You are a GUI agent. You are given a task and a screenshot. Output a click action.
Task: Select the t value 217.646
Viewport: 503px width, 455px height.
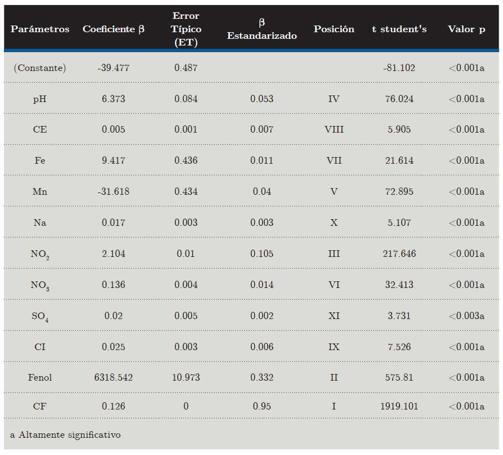(399, 254)
